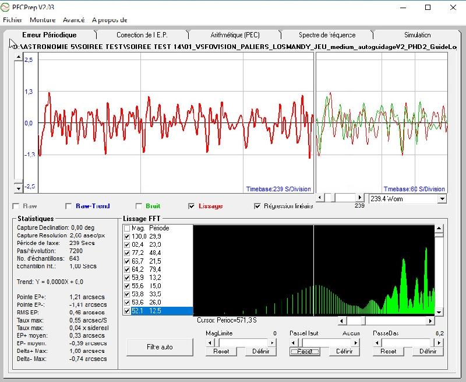The image size is (466, 382).
Task: Click Reset under PasseHaut
Action: (305, 351)
